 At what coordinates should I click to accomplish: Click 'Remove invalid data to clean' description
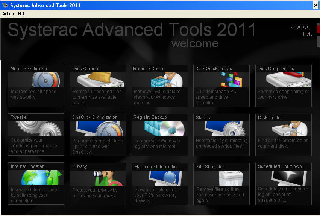coord(157,97)
